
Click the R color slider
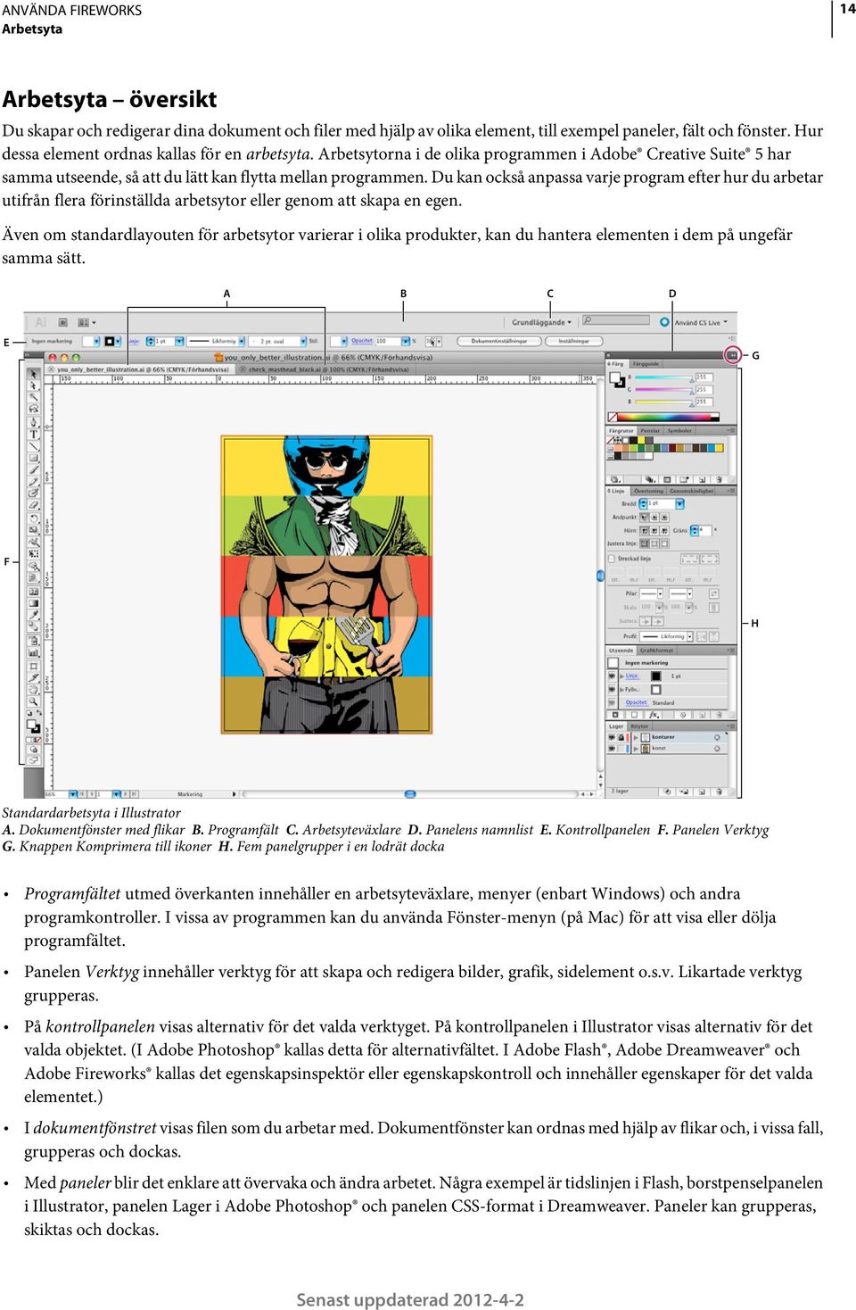[x=663, y=377]
